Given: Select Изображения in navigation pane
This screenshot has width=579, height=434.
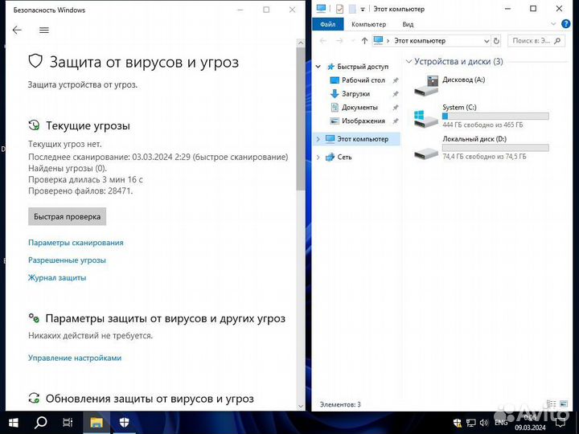Looking at the screenshot, I should [363, 121].
